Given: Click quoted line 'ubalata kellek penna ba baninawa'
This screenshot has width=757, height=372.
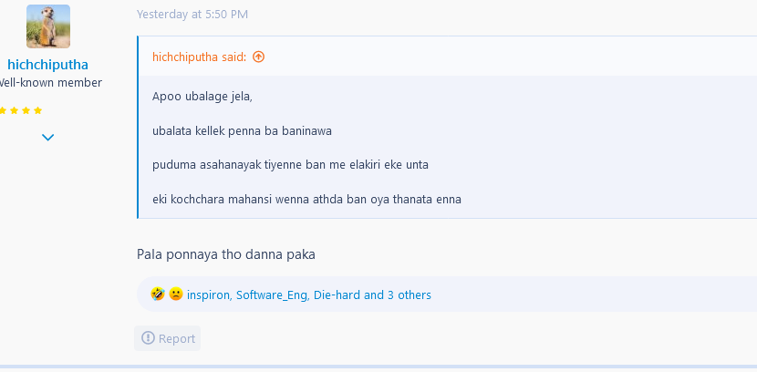Looking at the screenshot, I should coord(242,130).
